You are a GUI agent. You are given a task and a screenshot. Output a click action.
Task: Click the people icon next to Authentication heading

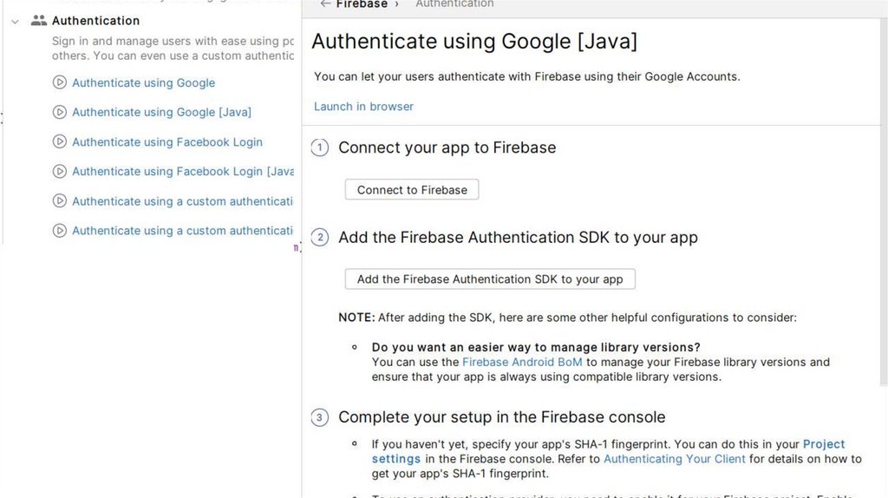click(x=39, y=21)
